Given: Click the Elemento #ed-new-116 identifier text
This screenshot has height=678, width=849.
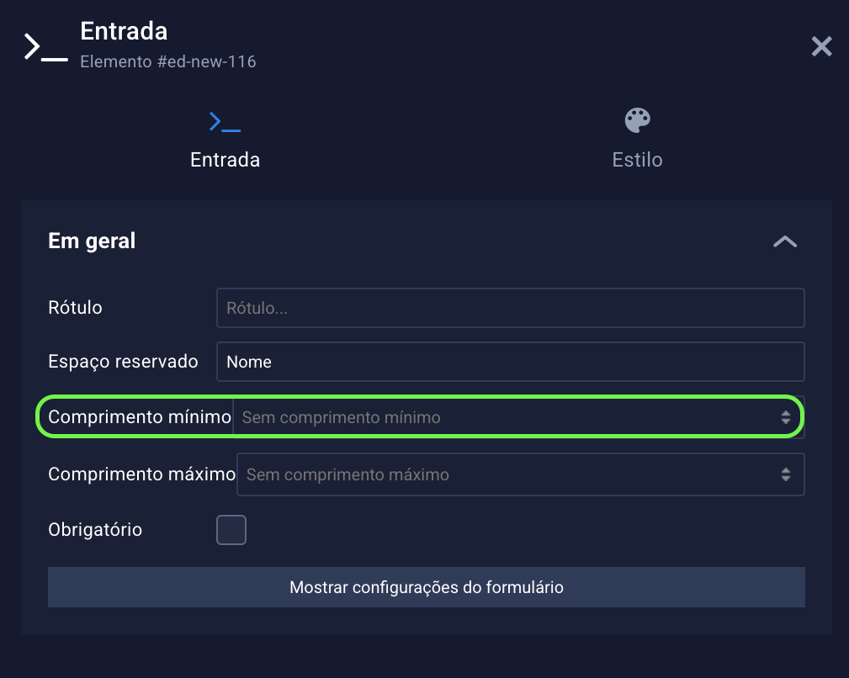Looking at the screenshot, I should (167, 61).
